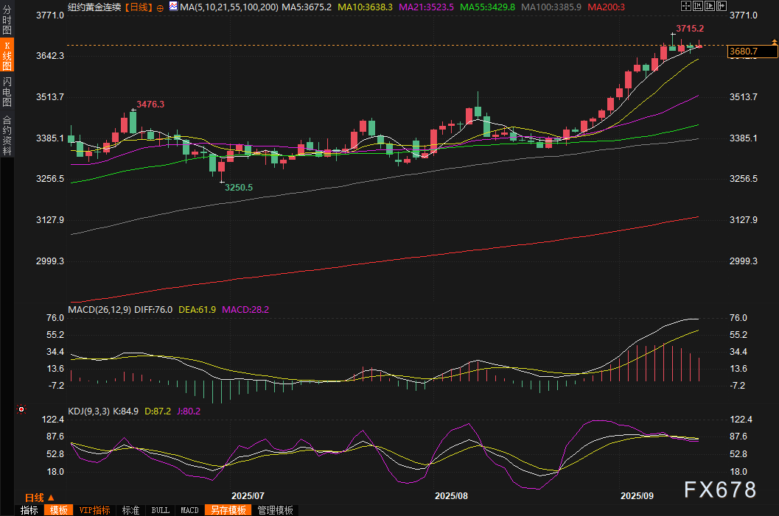779x516 pixels.
Task: Apply the 标准 template
Action: point(130,510)
